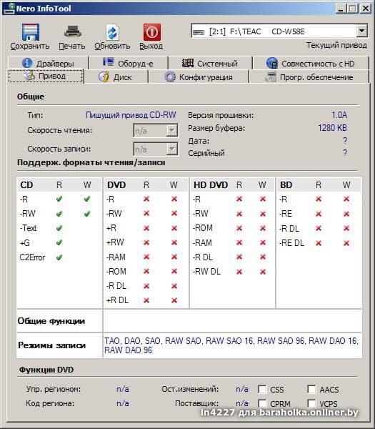
Task: Click the BD -R DL row label
Action: tap(289, 228)
